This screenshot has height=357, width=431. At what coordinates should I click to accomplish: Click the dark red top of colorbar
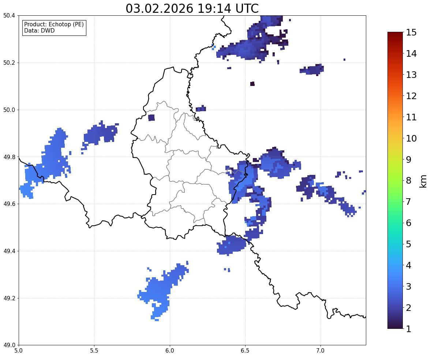(395, 36)
